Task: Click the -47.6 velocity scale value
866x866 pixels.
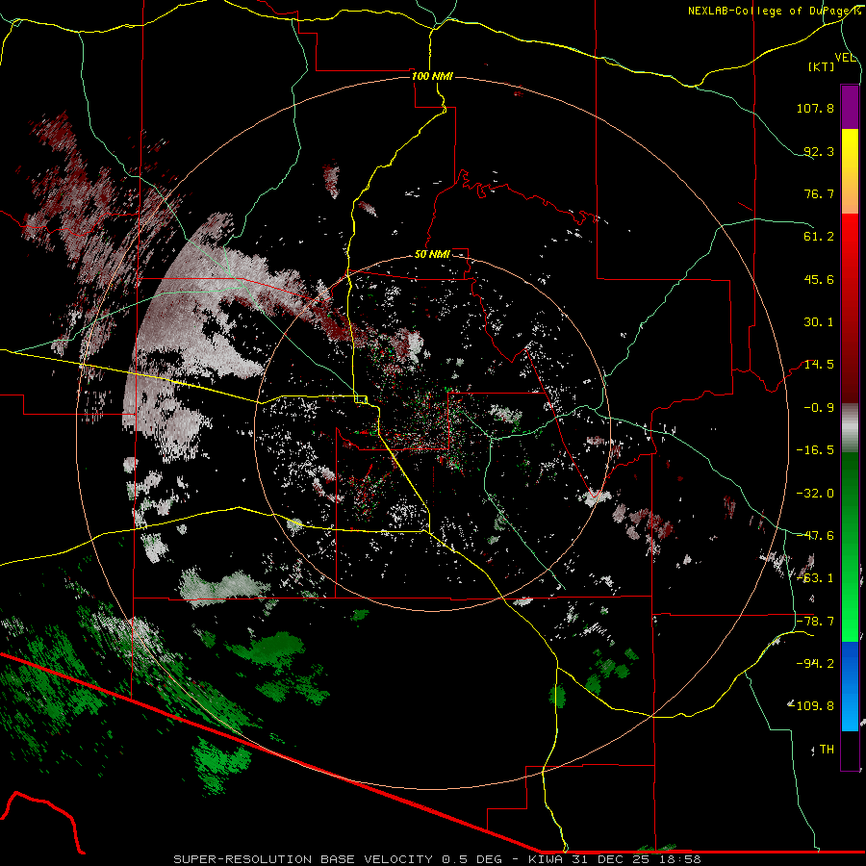Action: [x=815, y=536]
